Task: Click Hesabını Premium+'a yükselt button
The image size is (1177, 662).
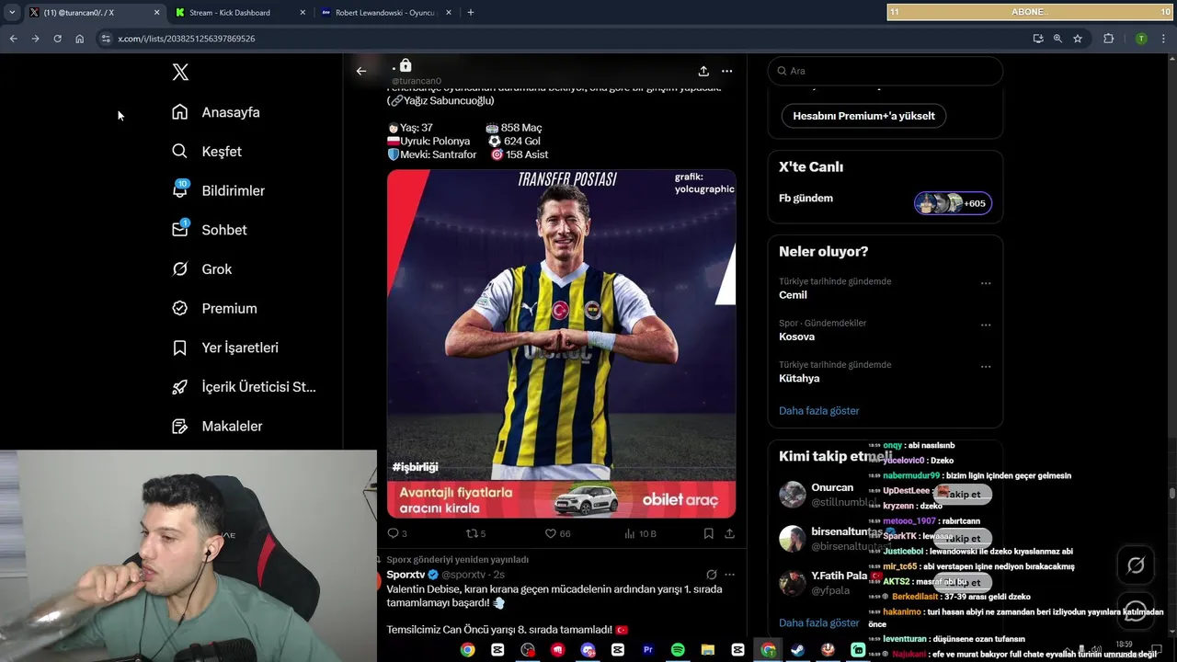Action: pyautogui.click(x=863, y=116)
